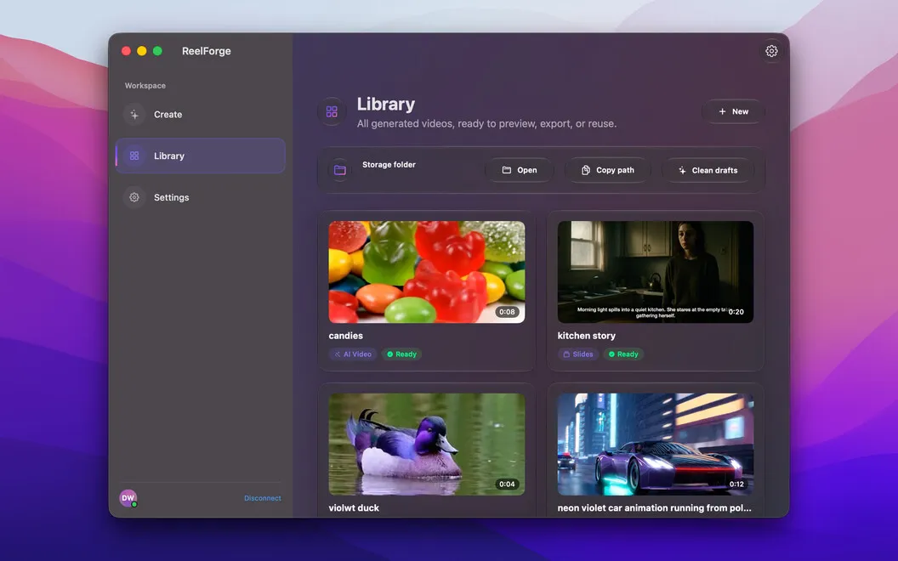The image size is (898, 561).
Task: Open the violwt duck video thumbnail
Action: coord(427,445)
